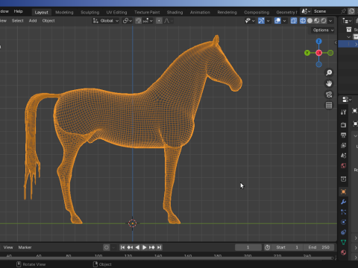
Task: Click the Scene name field
Action: 326,11
